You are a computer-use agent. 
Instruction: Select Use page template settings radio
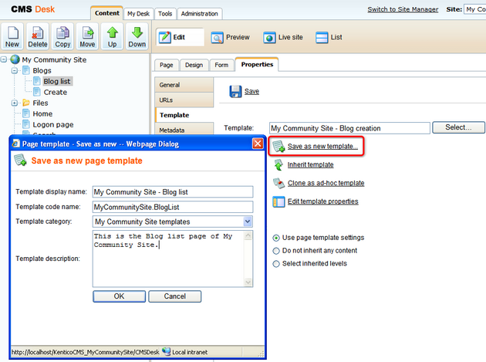(x=276, y=238)
